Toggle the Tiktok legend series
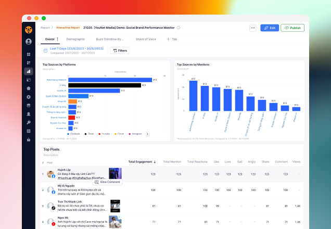The height and width of the screenshot is (229, 331). [x=90, y=134]
